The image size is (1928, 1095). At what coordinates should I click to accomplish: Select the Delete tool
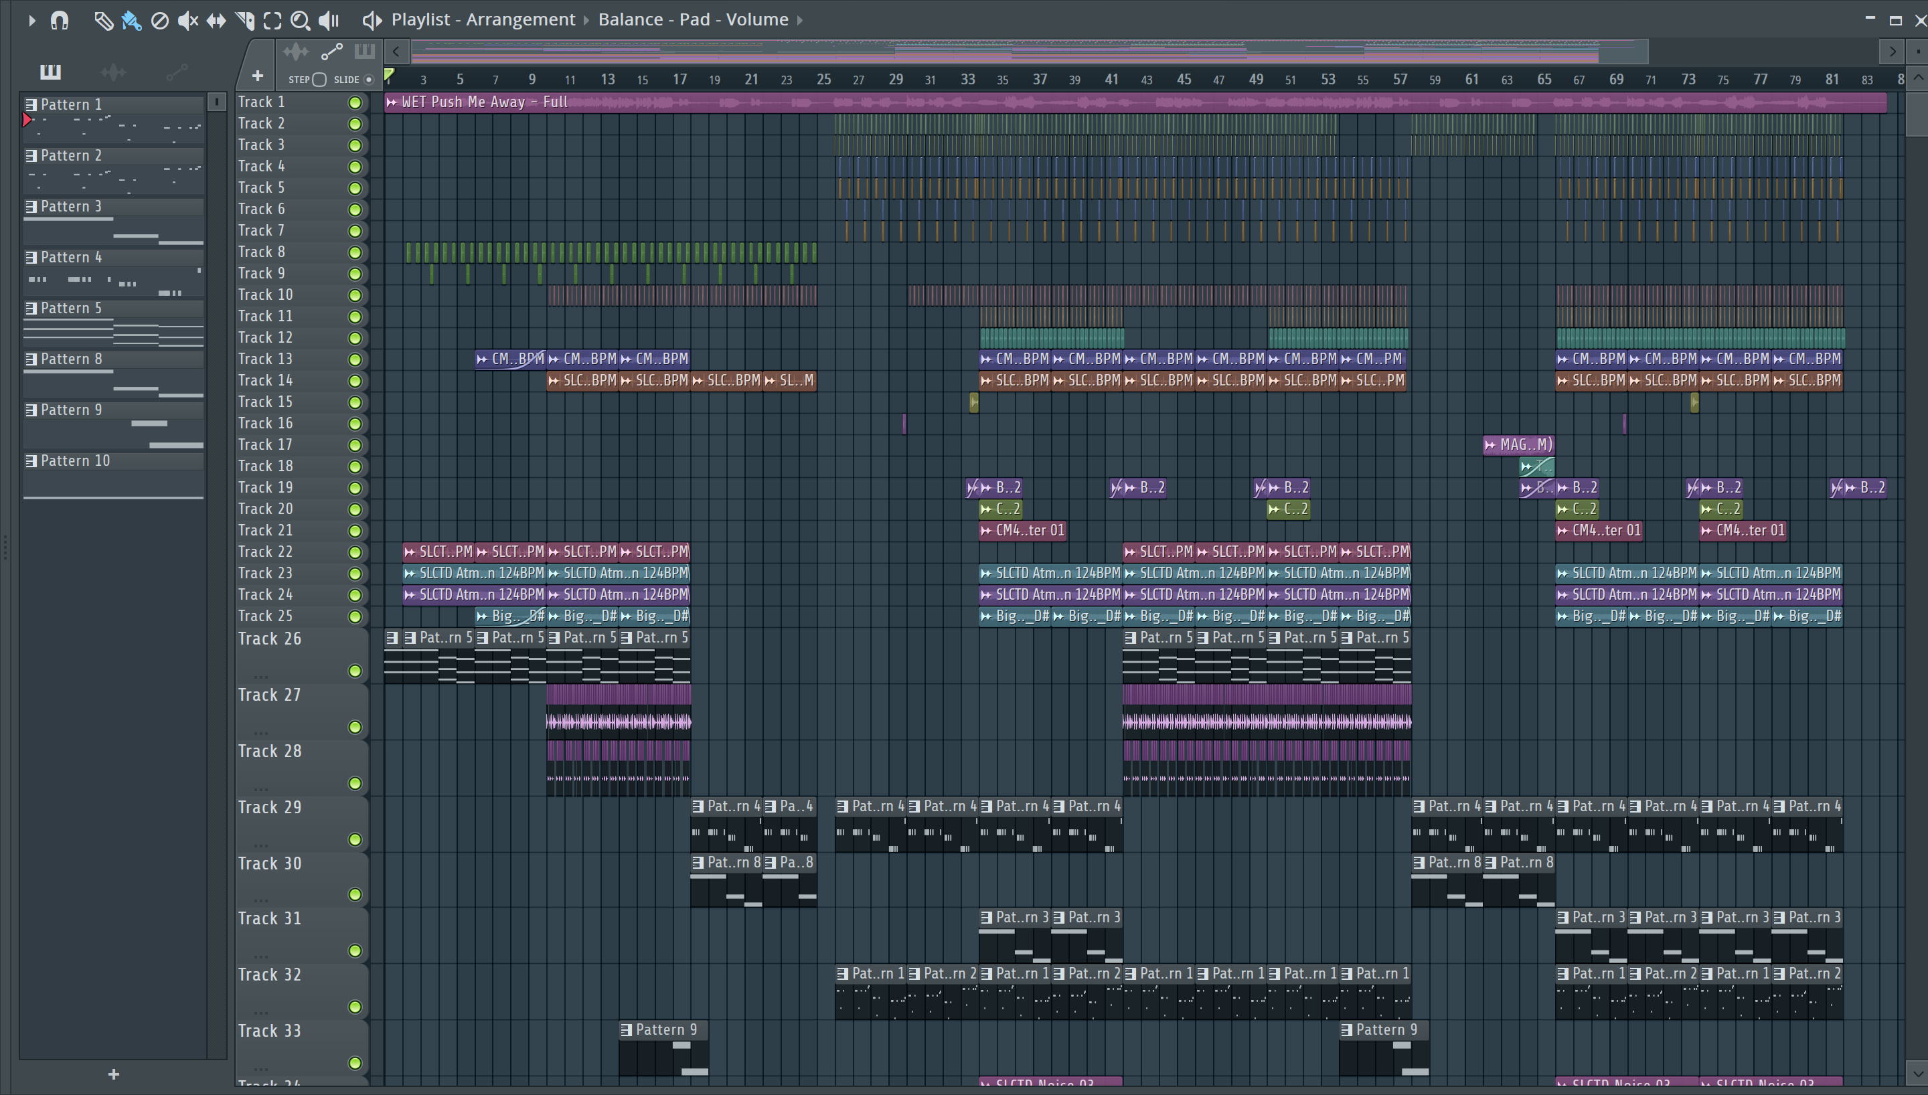click(159, 20)
